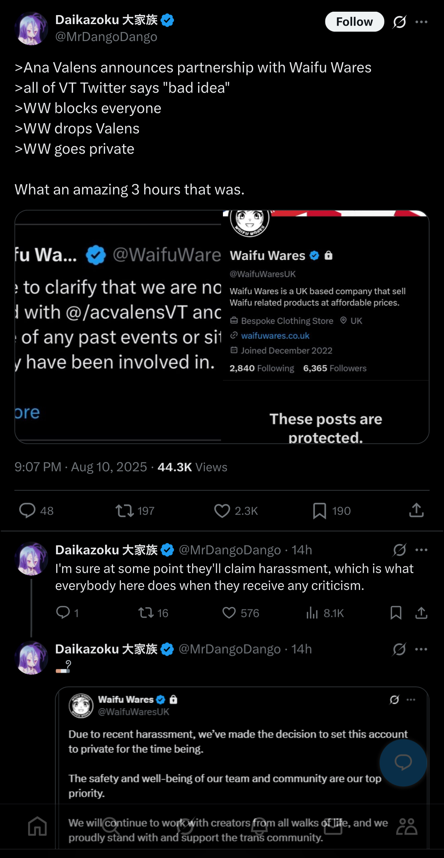Click the Follow button
The image size is (444, 858).
pos(354,22)
